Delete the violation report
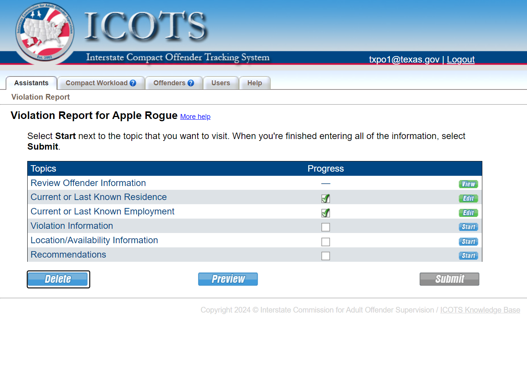This screenshot has height=383, width=527. pyautogui.click(x=58, y=279)
